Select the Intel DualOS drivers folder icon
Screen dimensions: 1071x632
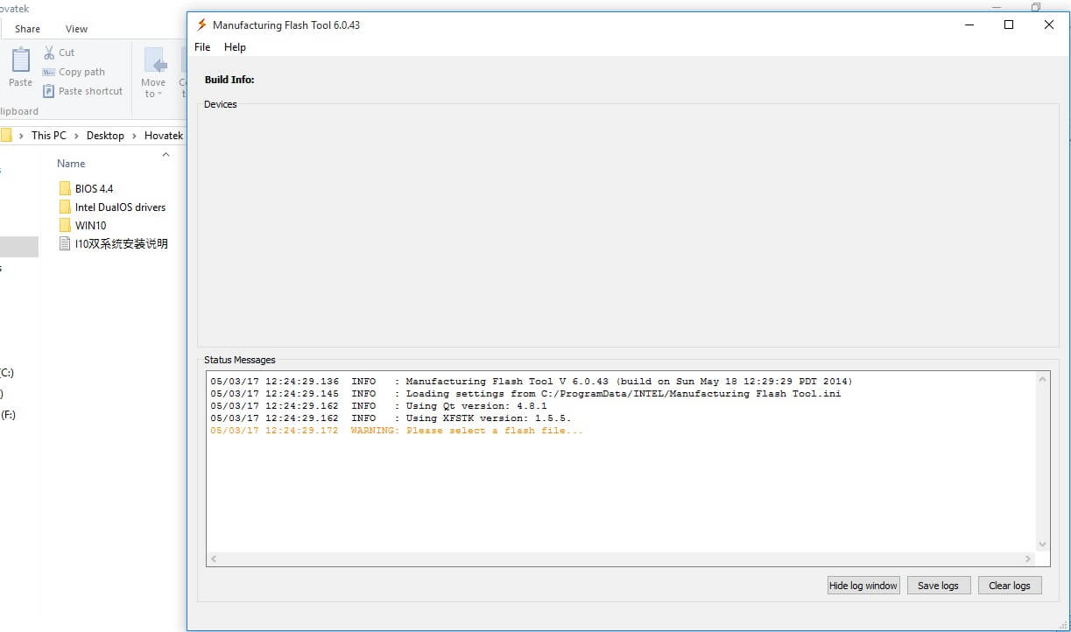(x=65, y=207)
